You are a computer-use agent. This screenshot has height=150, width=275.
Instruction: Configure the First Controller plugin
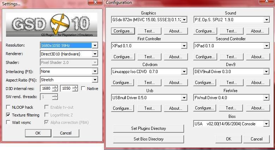[x=123, y=57]
